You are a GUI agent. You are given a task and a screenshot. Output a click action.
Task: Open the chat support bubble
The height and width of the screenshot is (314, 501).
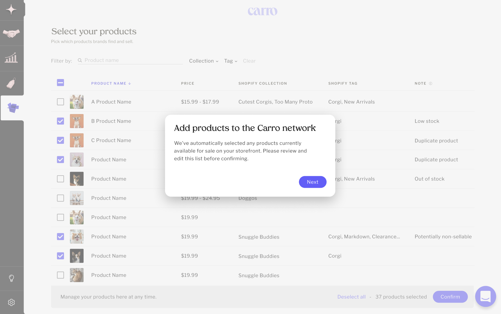[x=485, y=296]
